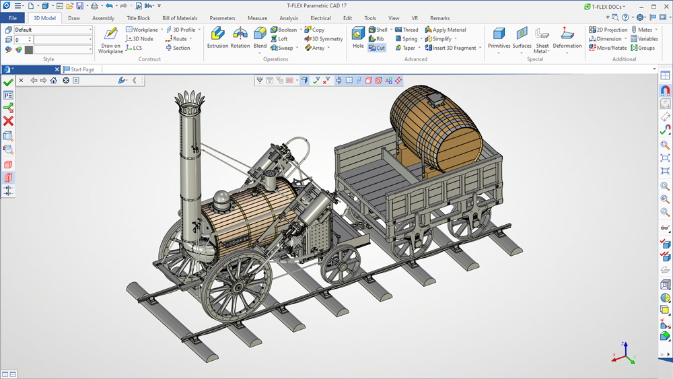The height and width of the screenshot is (379, 673).
Task: Click the Taper tool
Action: 405,48
